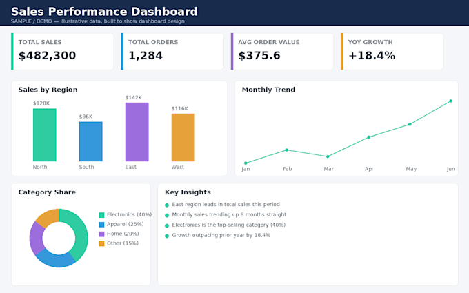The image size is (469, 293).
Task: Click the Monthly Trend heading
Action: click(x=268, y=90)
